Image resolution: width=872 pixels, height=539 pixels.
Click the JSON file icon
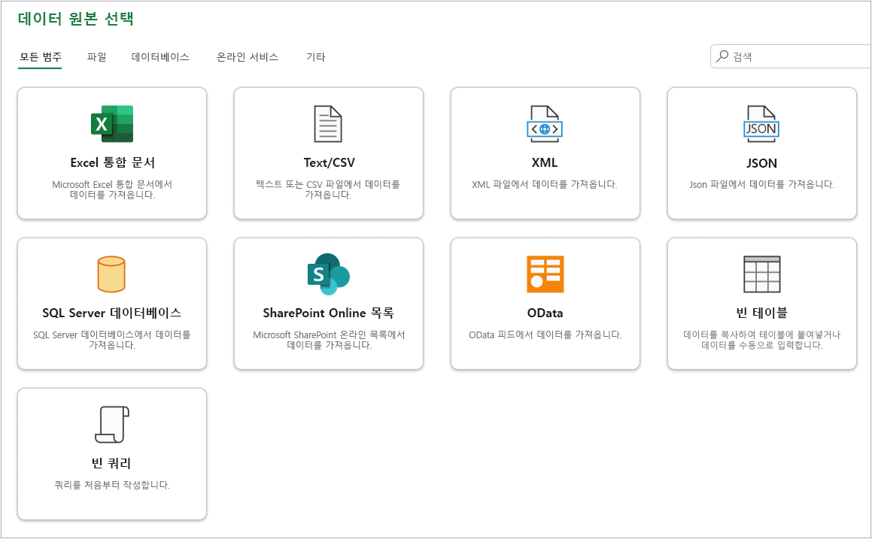(761, 124)
